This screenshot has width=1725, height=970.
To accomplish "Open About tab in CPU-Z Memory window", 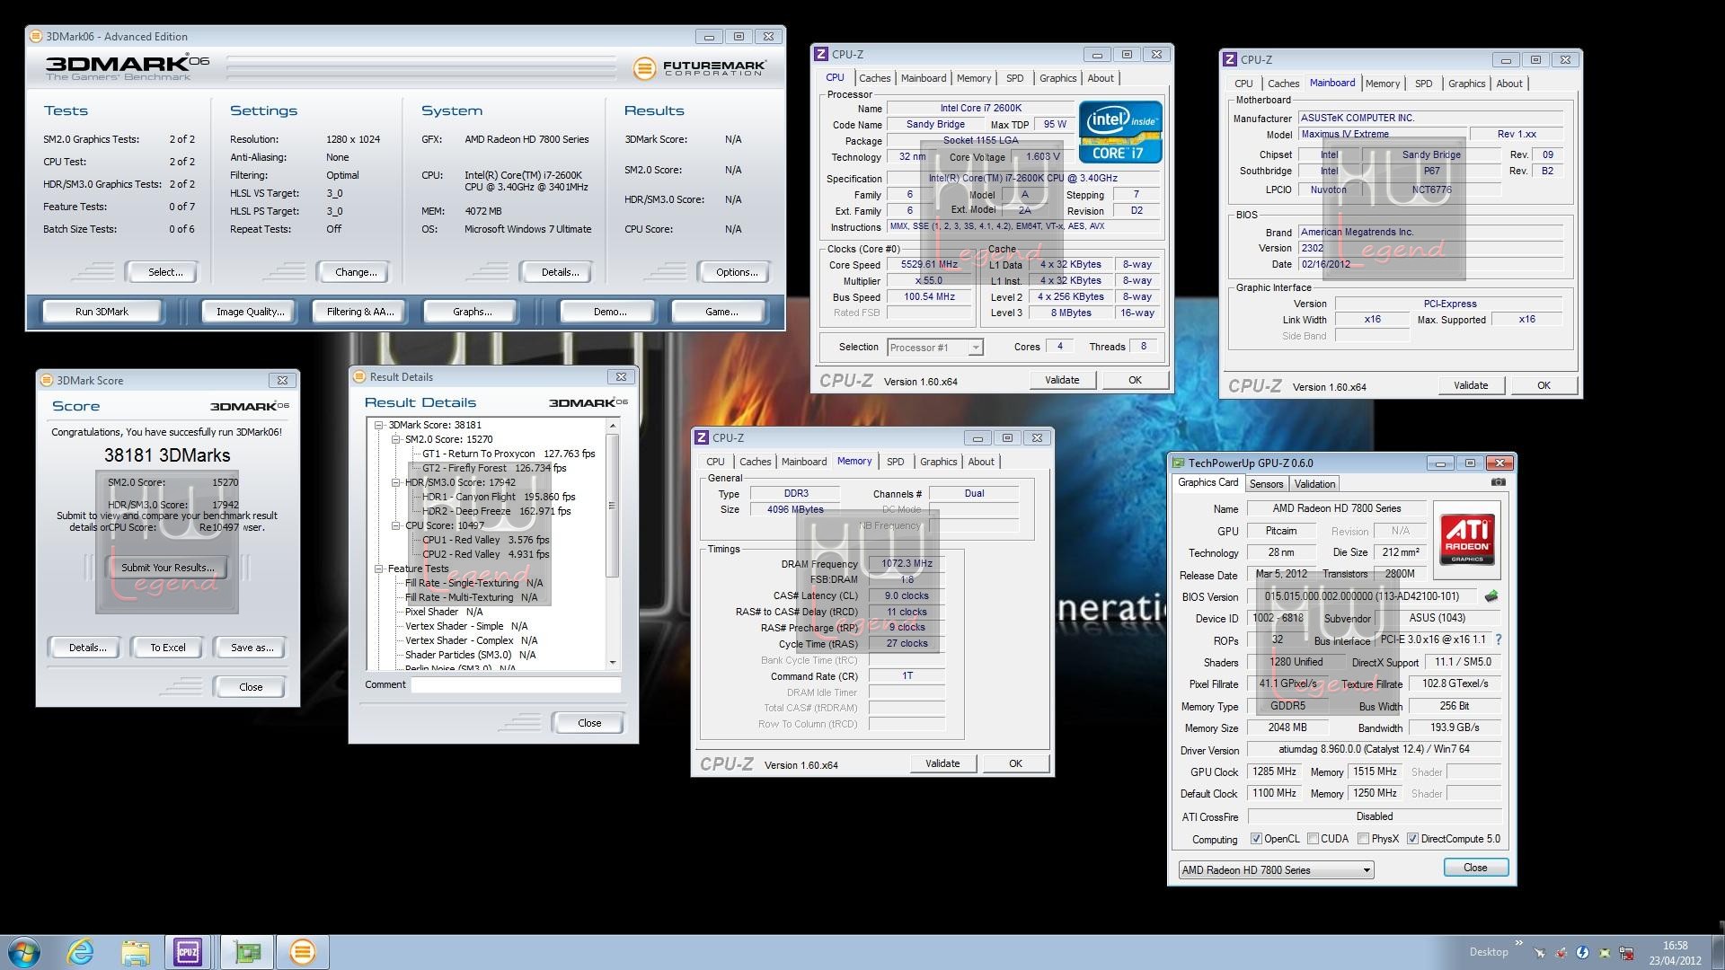I will (x=981, y=462).
